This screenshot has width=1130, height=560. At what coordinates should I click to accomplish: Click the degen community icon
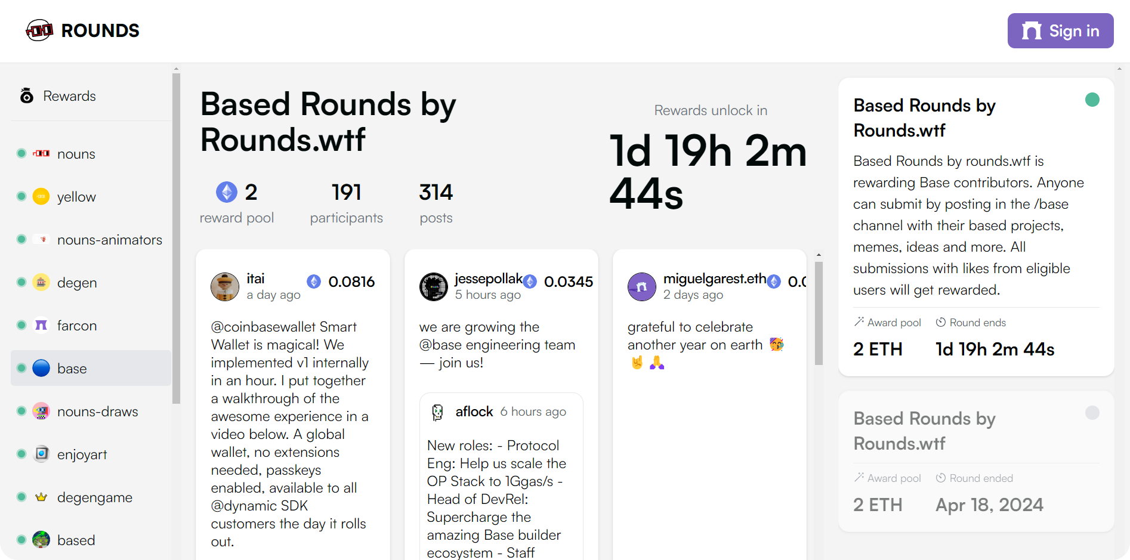pyautogui.click(x=41, y=283)
